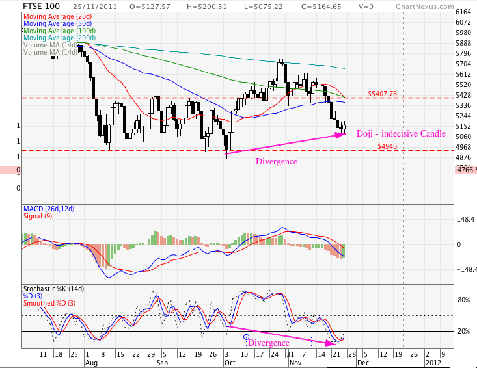Select the Signal (9) indicator label
The height and width of the screenshot is (368, 477).
click(38, 216)
